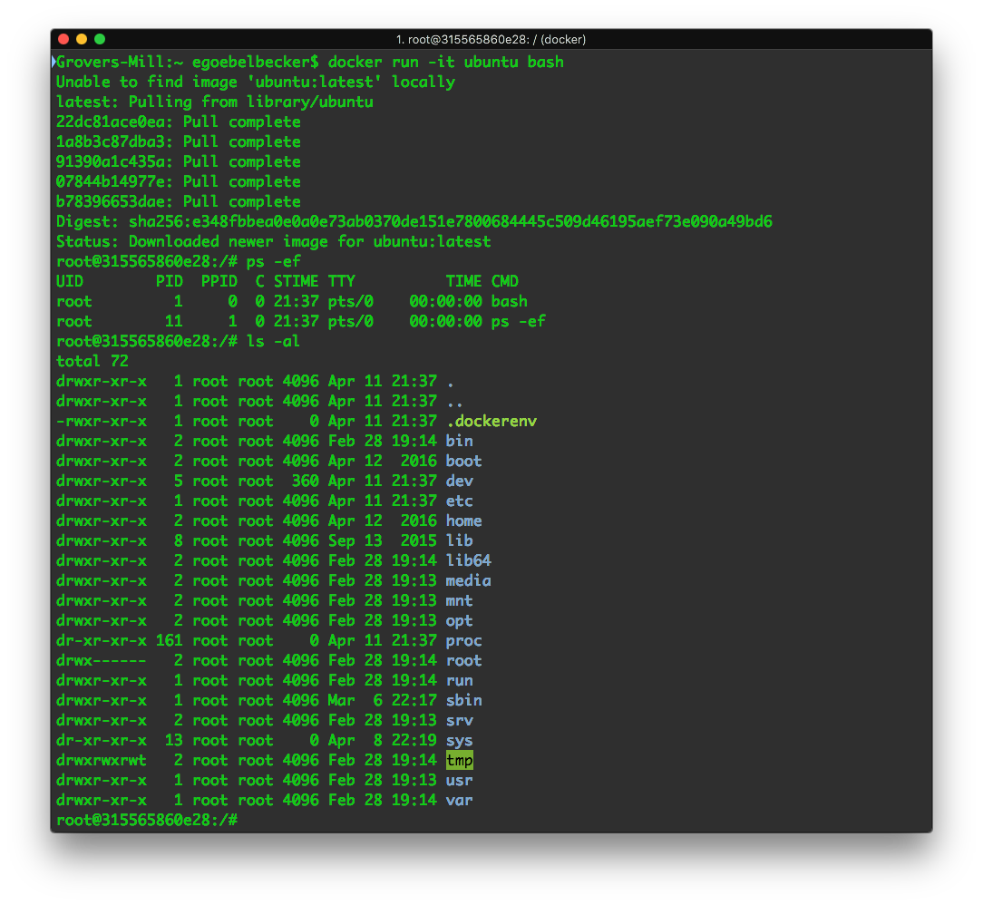The height and width of the screenshot is (905, 983).
Task: Click the STIME column header
Action: point(296,281)
